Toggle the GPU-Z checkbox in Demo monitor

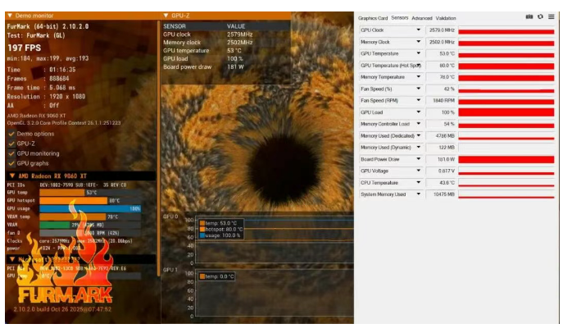coord(11,144)
